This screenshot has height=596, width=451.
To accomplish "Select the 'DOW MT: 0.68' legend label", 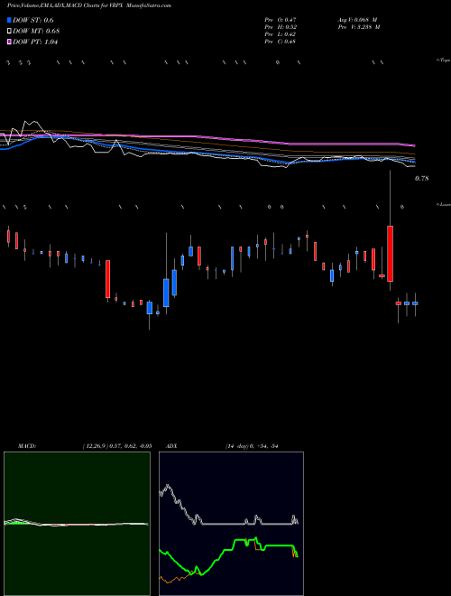I will (36, 32).
